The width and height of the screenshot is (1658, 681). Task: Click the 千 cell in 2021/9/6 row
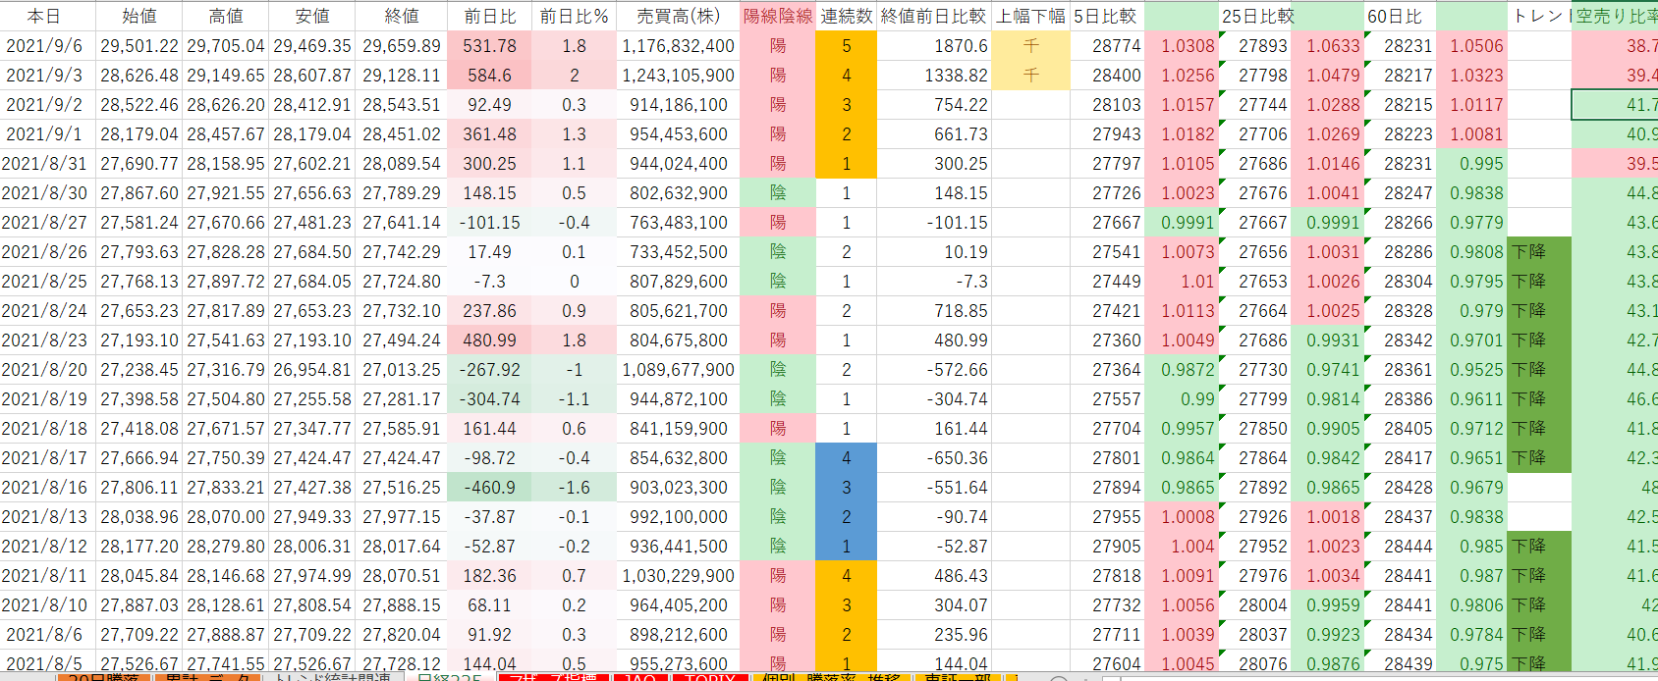pyautogui.click(x=1030, y=45)
